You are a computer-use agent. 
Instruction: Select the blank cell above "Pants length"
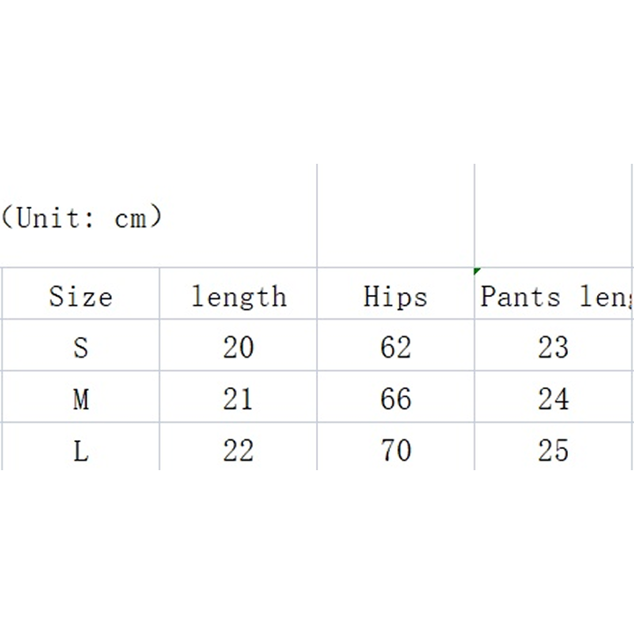pyautogui.click(x=554, y=216)
